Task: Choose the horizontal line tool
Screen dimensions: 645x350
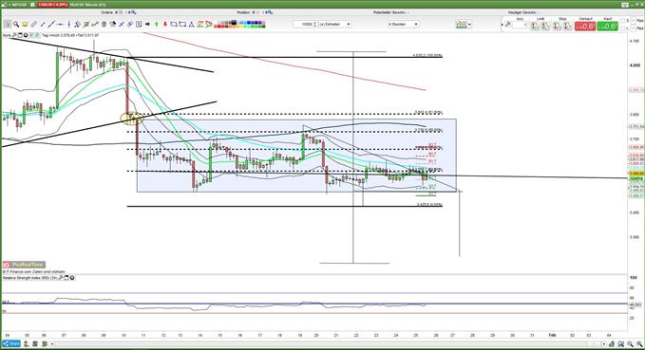Action: pos(60,25)
